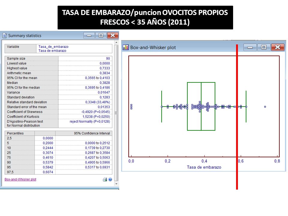Minimize the Box-and-Whisker plot window
Screen dimensions: 288x216
pos(250,47)
